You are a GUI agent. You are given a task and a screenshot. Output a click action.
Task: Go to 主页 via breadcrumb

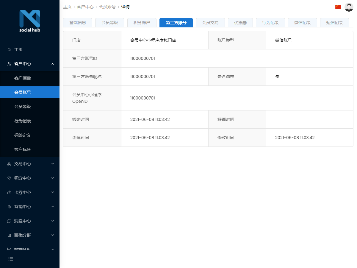[x=67, y=7]
